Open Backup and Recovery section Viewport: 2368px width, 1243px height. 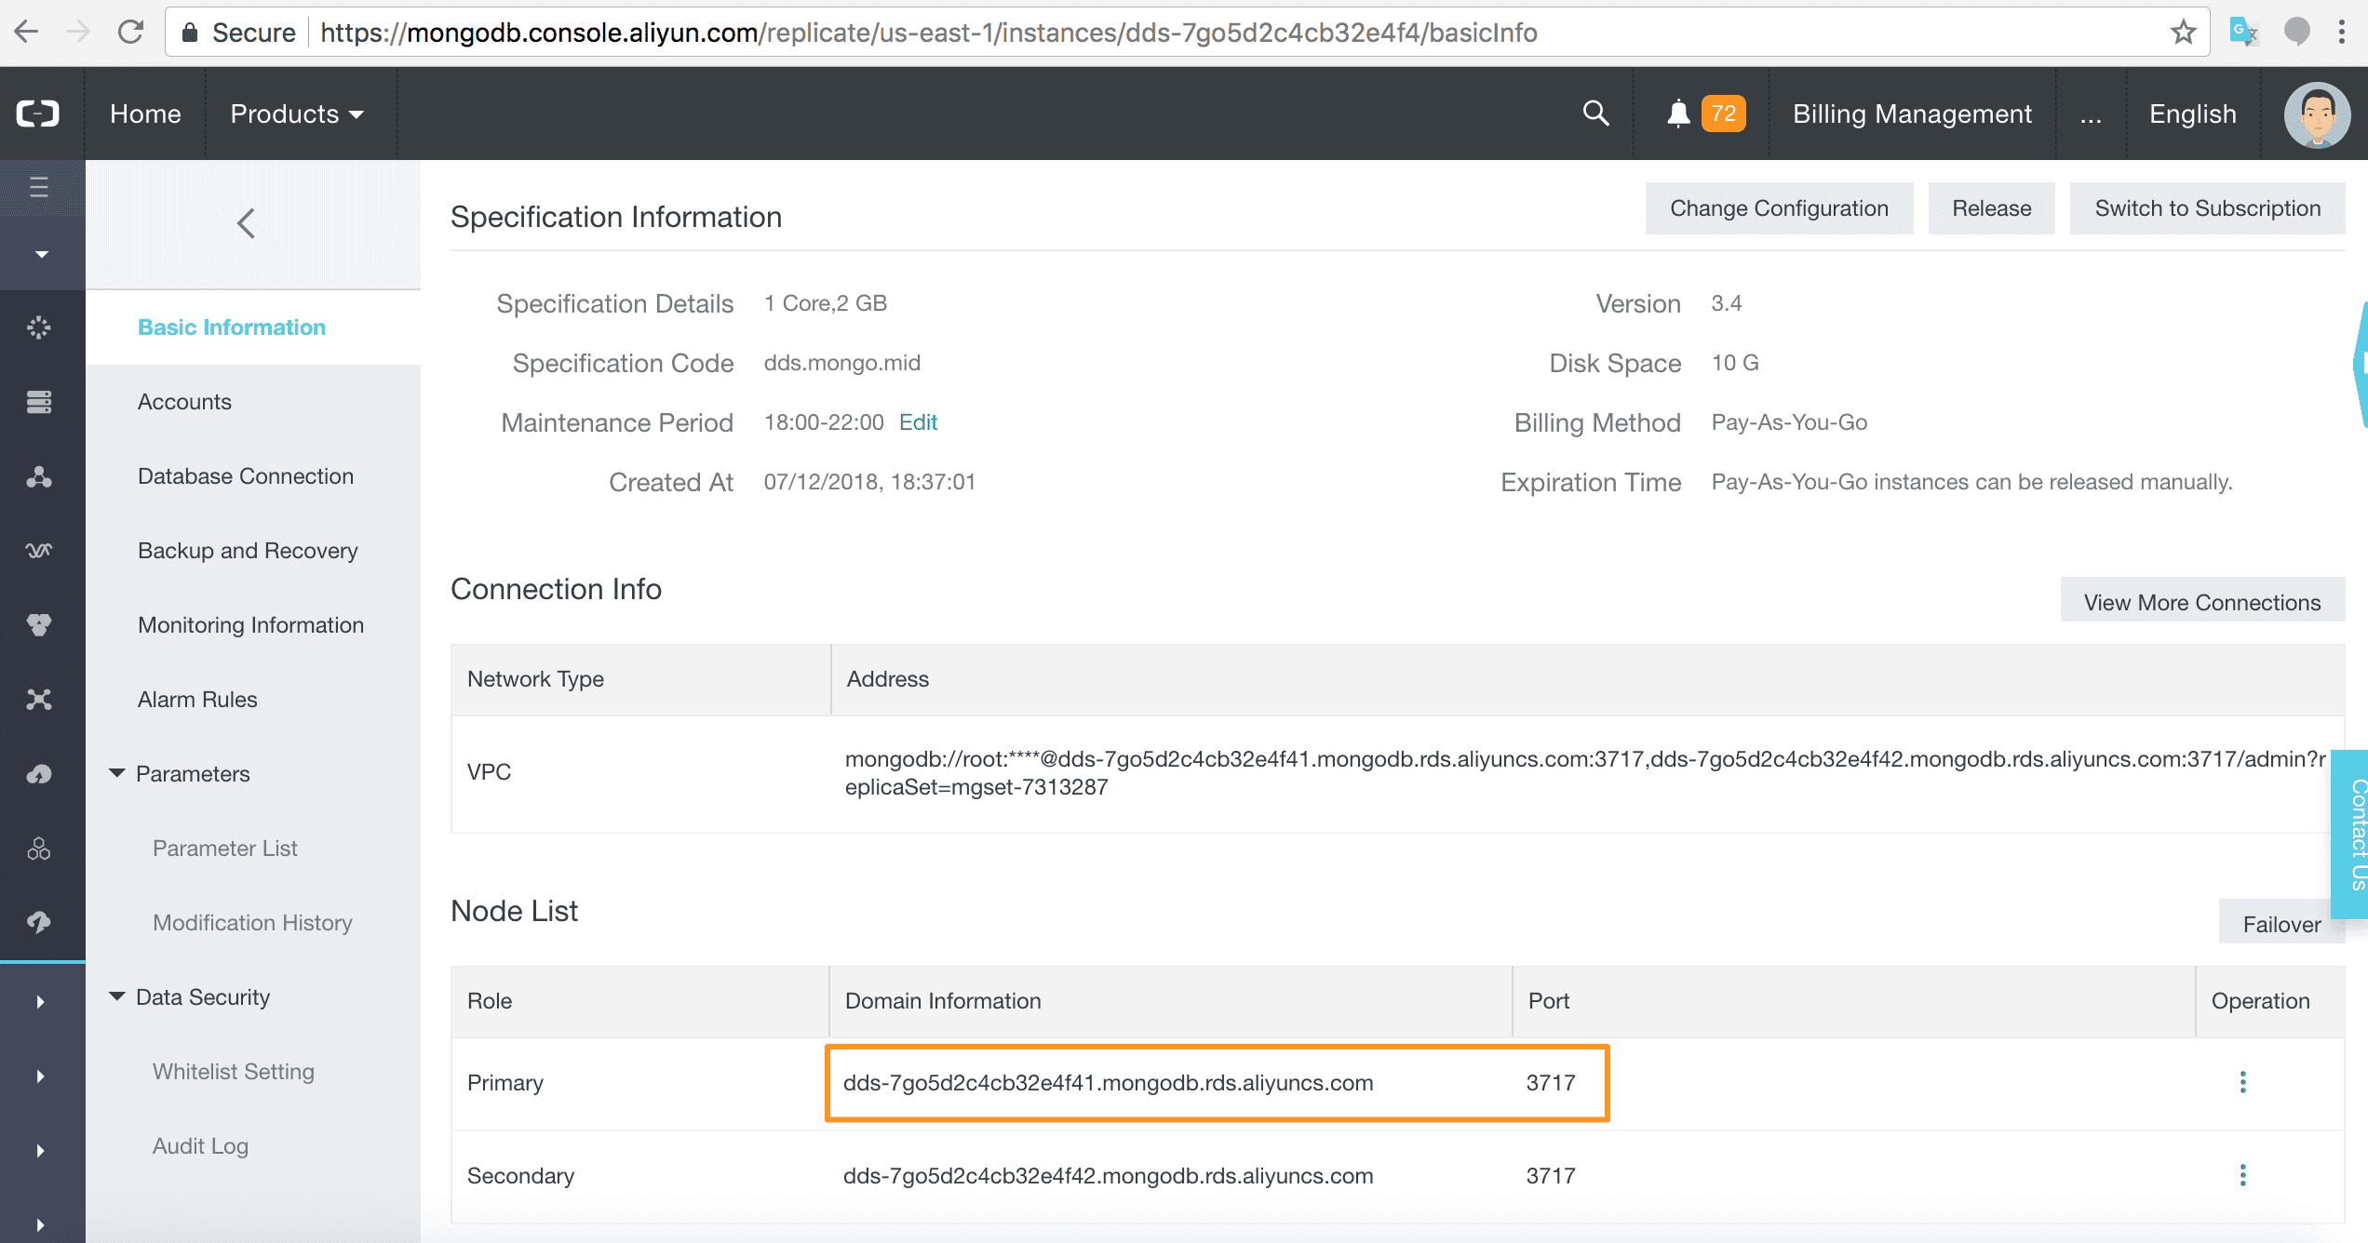tap(248, 551)
